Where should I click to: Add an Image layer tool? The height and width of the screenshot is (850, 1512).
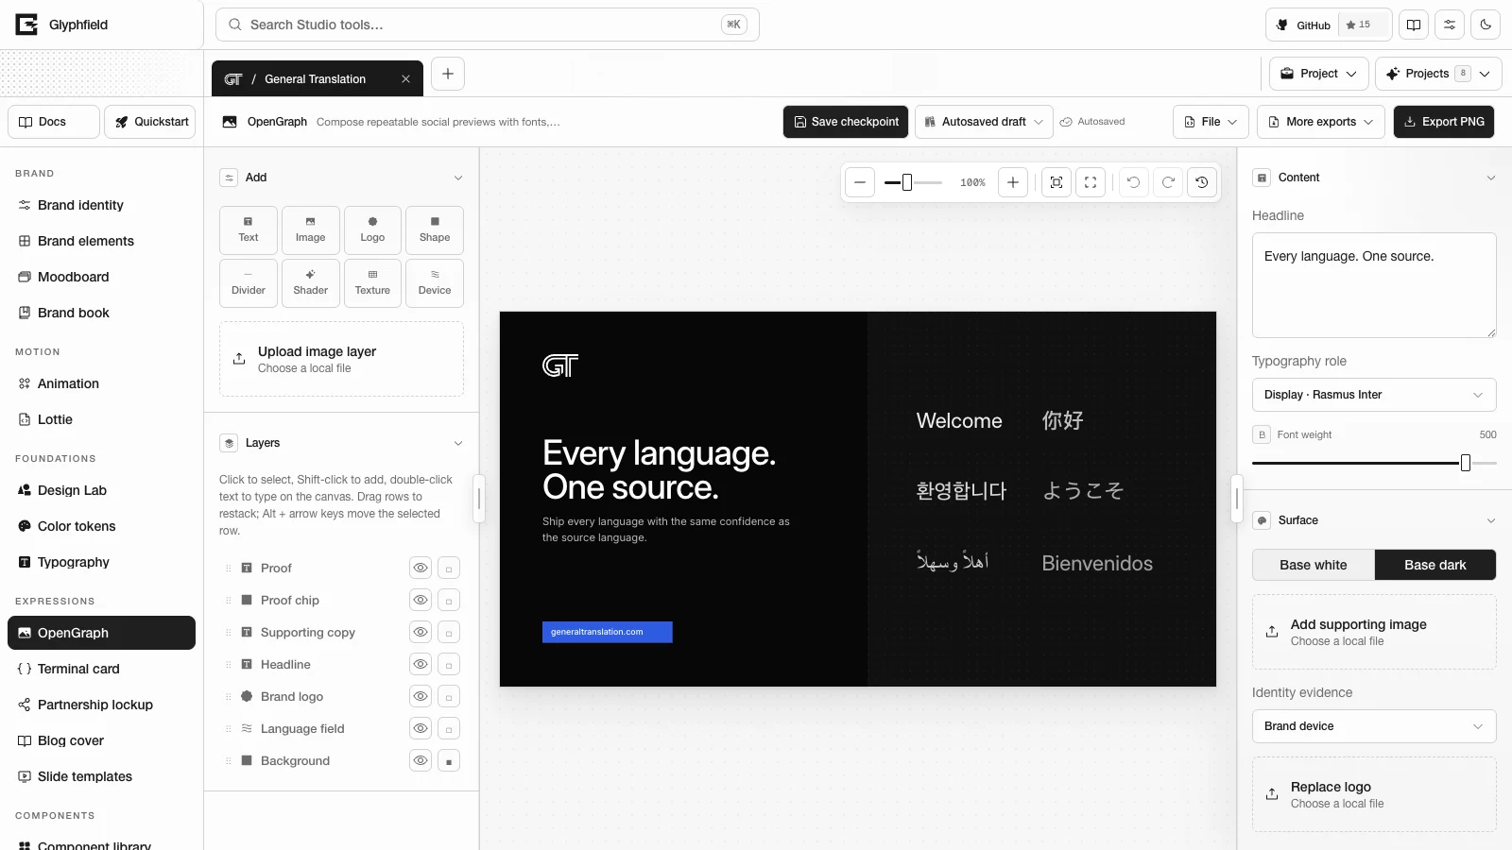(311, 230)
